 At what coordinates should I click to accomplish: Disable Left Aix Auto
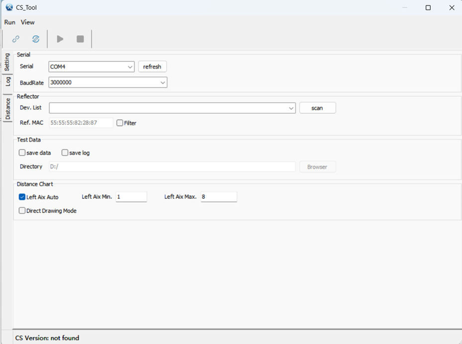[x=22, y=197]
